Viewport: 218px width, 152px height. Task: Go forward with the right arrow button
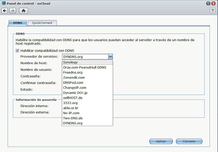tap(13, 11)
